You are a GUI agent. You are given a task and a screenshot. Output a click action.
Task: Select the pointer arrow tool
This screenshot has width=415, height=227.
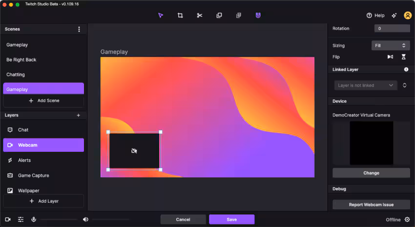[161, 15]
